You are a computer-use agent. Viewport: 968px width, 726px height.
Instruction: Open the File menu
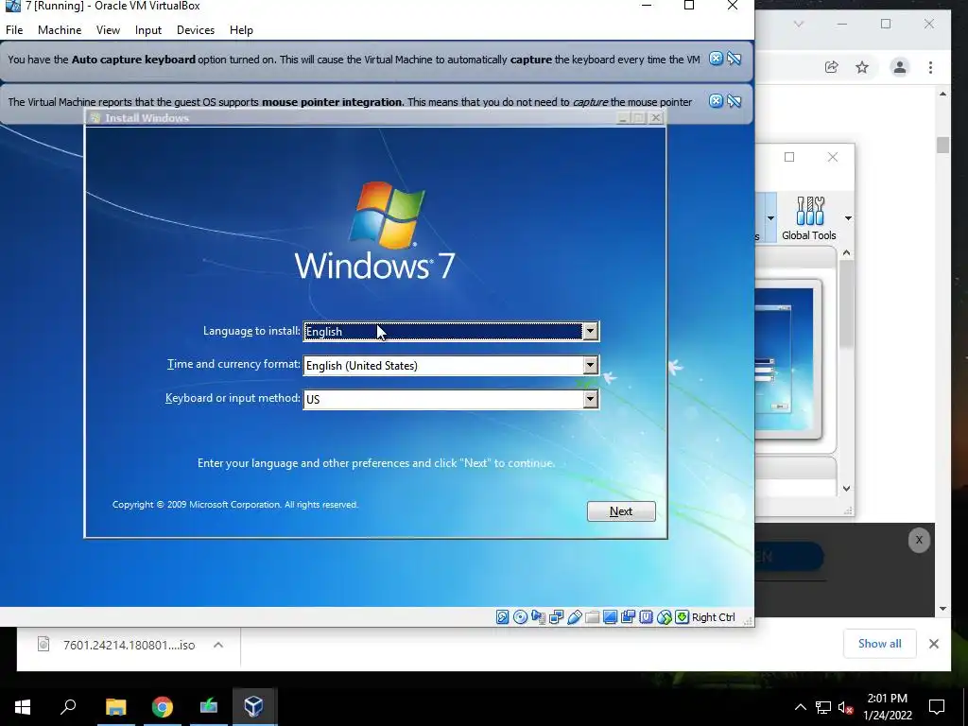(x=14, y=30)
